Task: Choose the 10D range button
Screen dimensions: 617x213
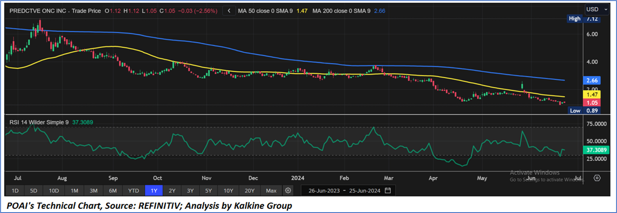Action: (54, 191)
